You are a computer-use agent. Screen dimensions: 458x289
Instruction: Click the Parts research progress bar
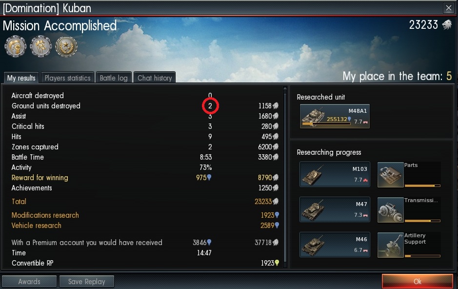coord(422,186)
